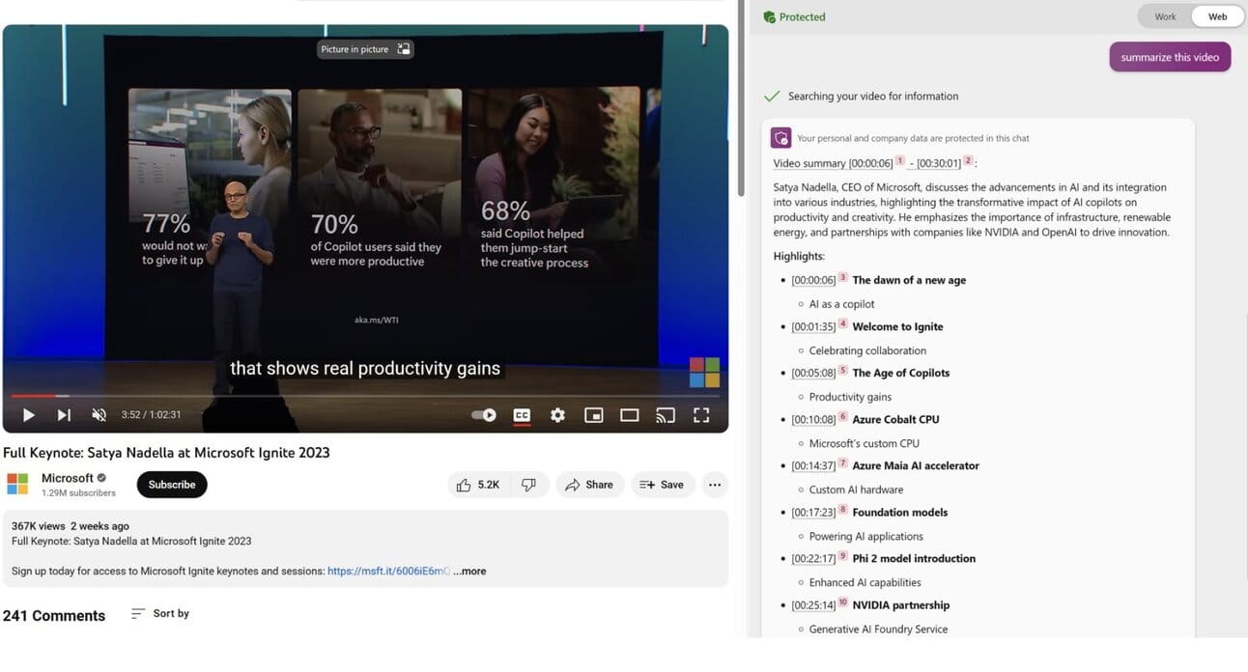The image size is (1248, 672).
Task: Open Sort by comments dropdown
Action: (x=160, y=614)
